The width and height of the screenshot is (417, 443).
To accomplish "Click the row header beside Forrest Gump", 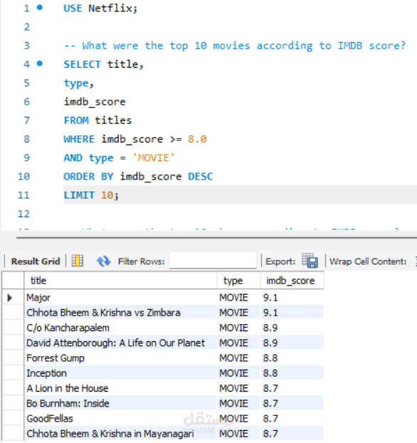I will coord(13,358).
